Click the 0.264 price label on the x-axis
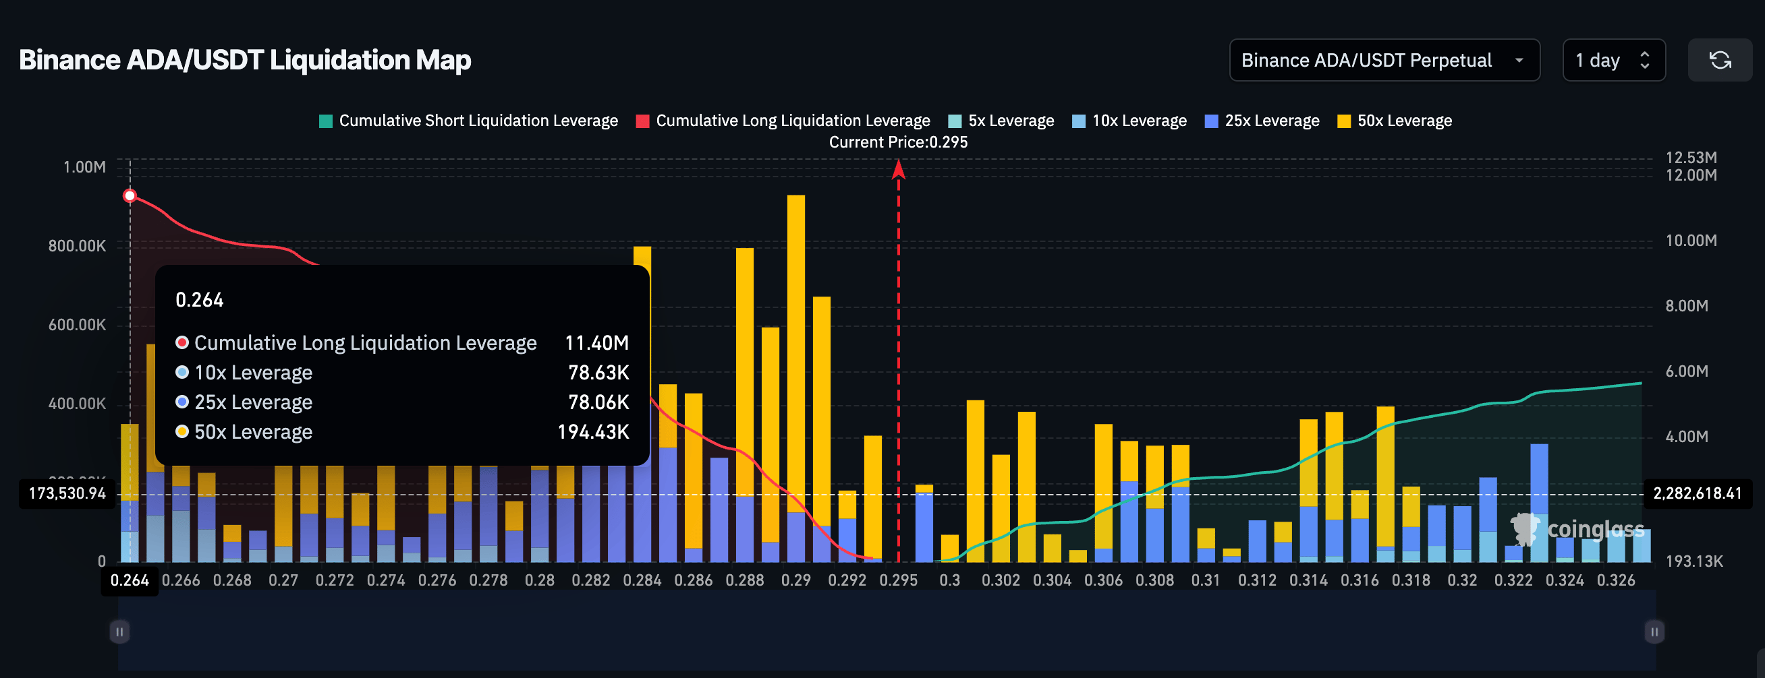The height and width of the screenshot is (678, 1765). coord(130,580)
